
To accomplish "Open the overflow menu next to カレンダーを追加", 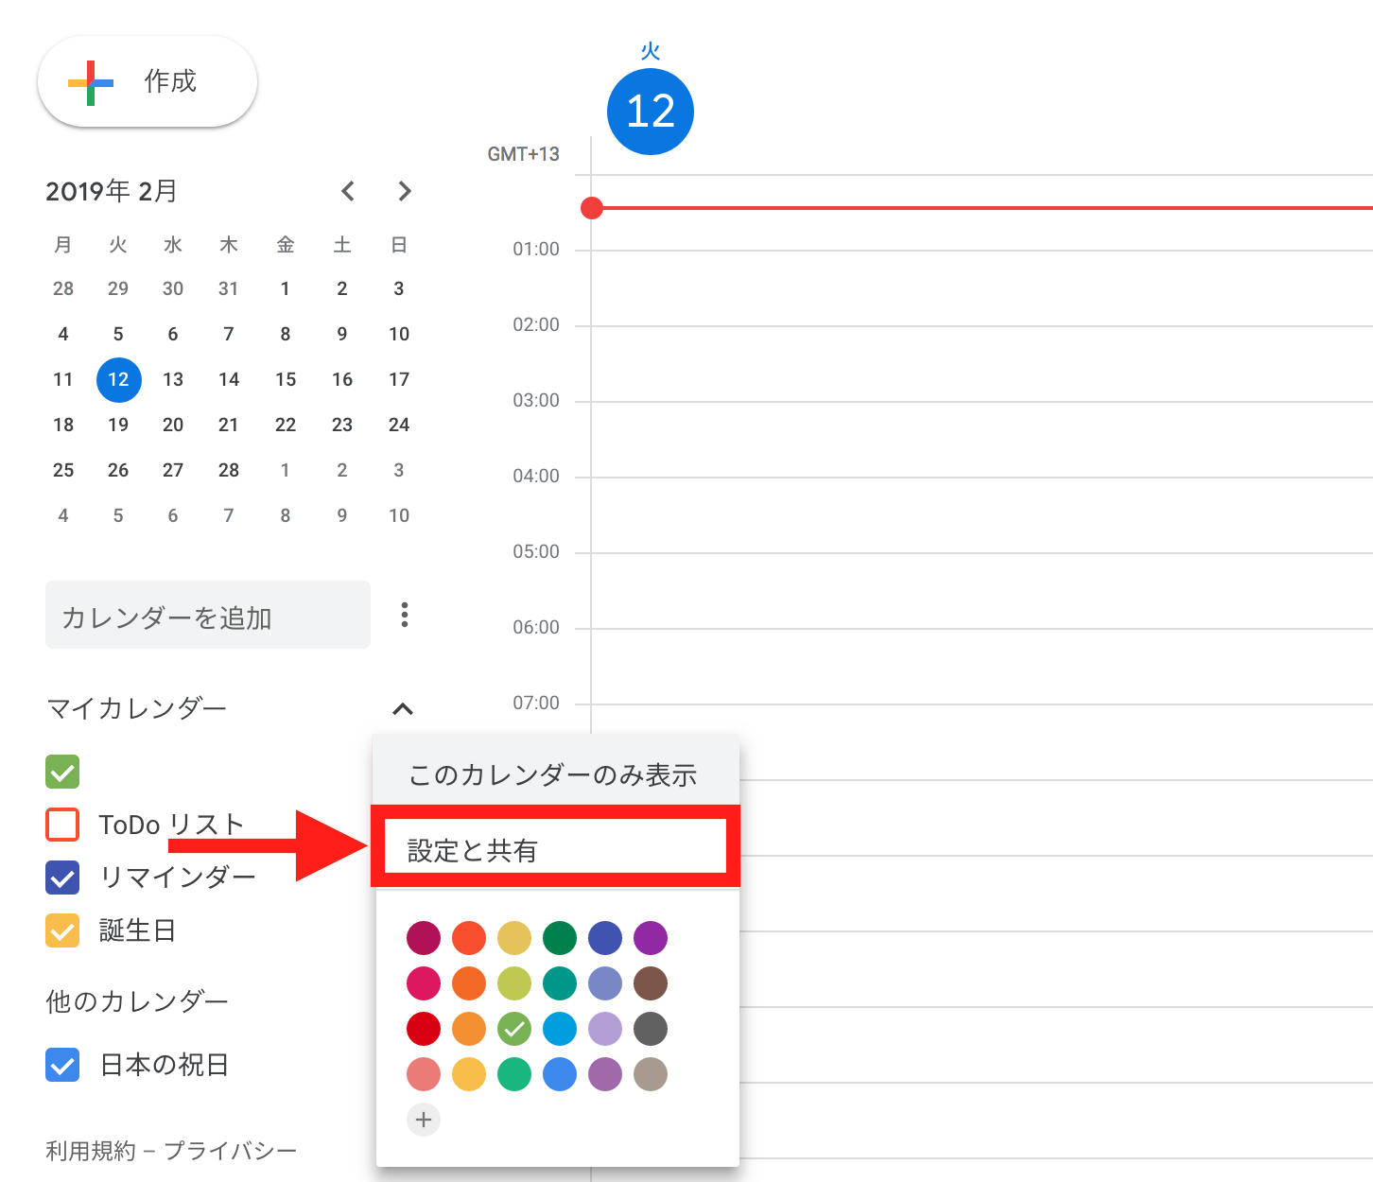I will (x=405, y=615).
